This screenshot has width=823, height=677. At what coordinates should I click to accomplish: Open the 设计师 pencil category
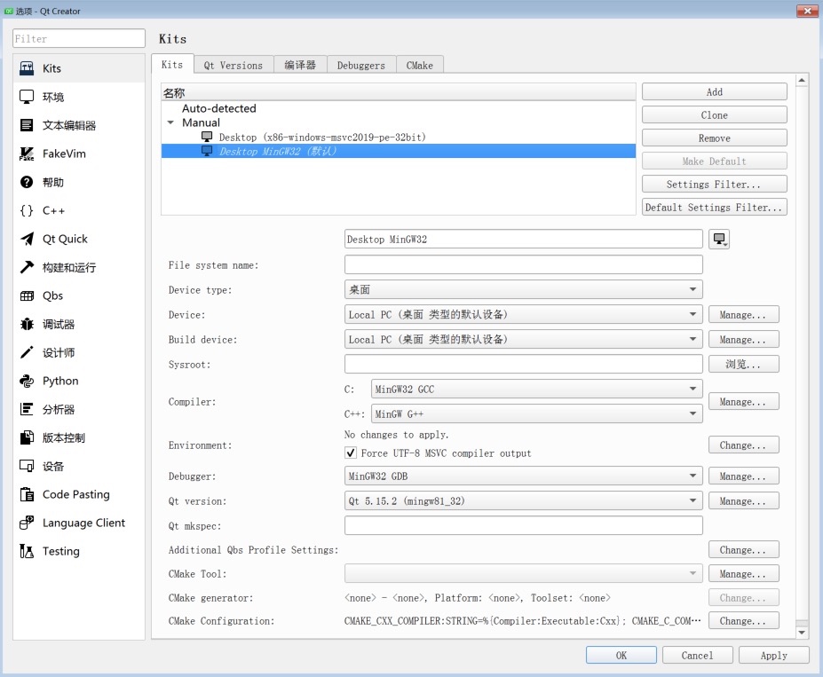pyautogui.click(x=79, y=352)
